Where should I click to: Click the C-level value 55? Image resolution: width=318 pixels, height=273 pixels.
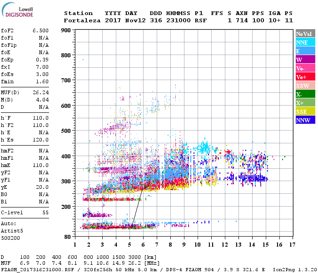[45, 212]
